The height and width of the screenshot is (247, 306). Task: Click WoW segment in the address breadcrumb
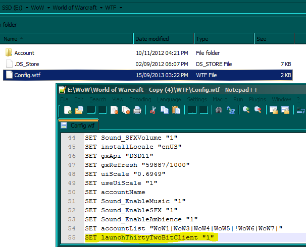(x=37, y=8)
